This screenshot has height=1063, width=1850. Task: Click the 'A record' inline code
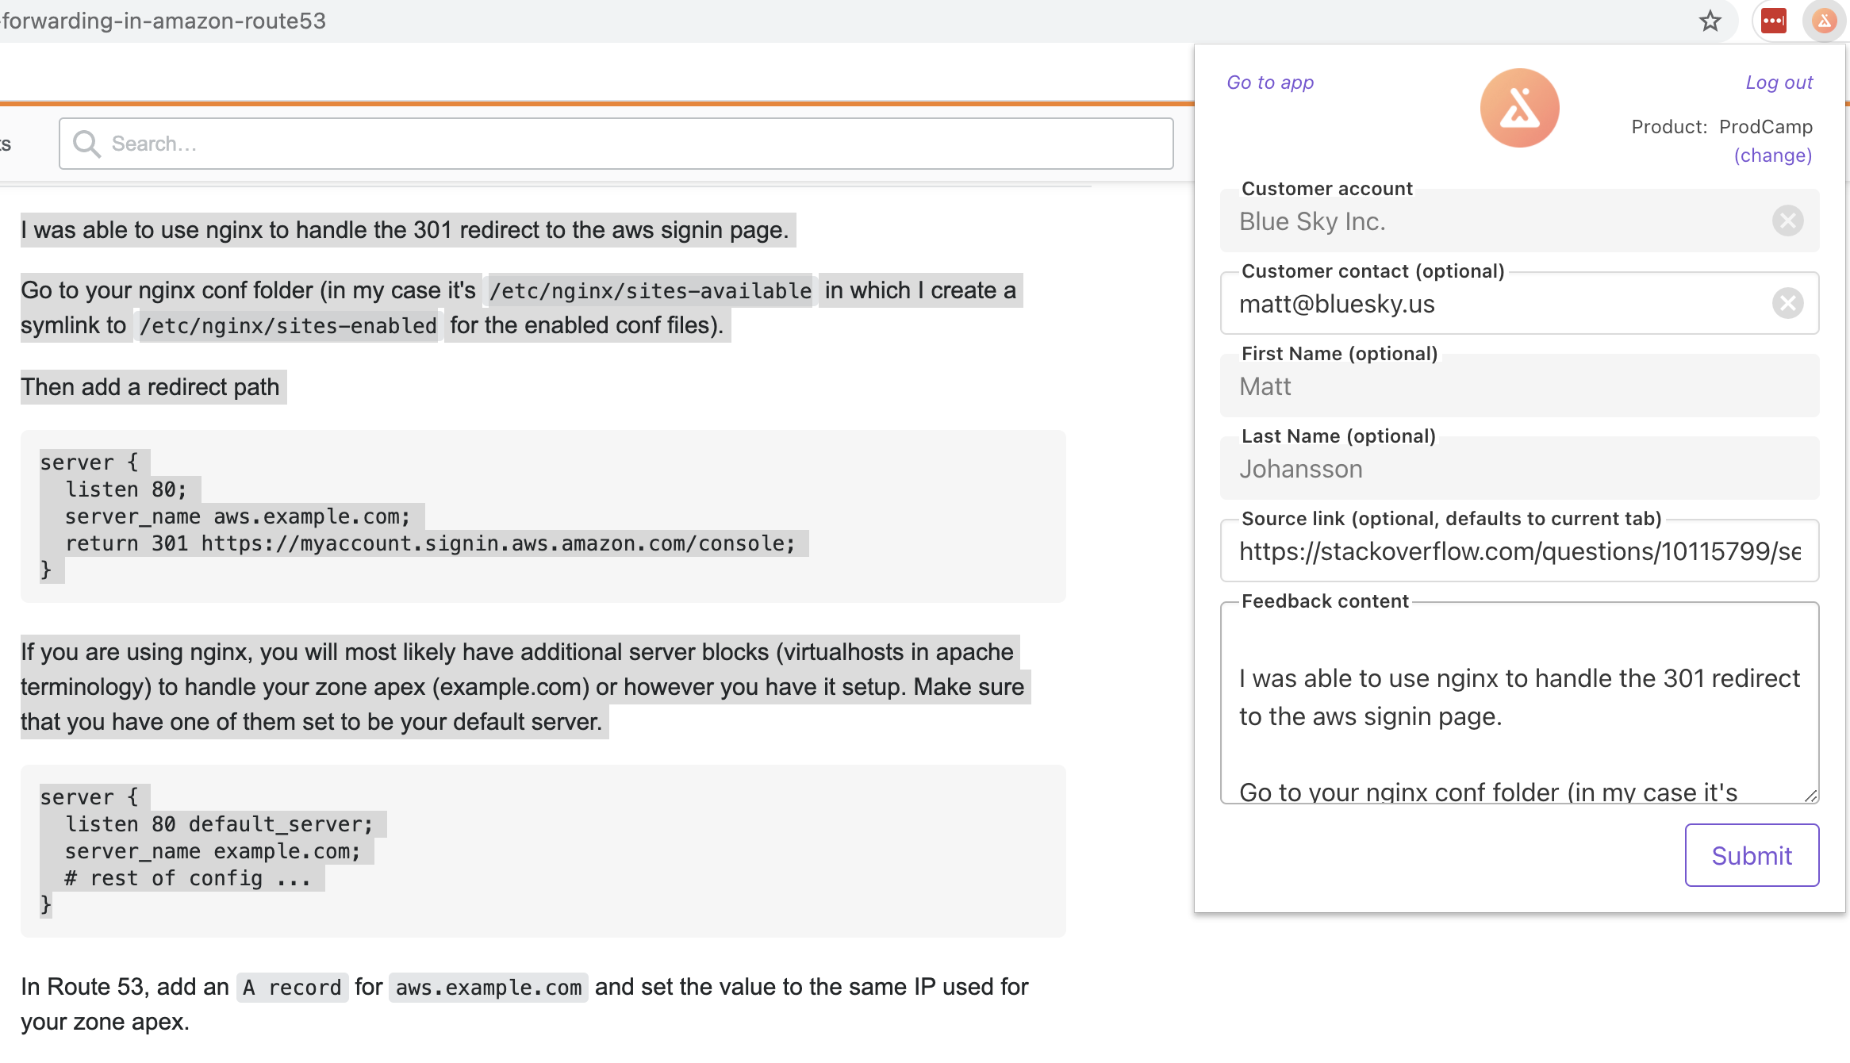(x=292, y=988)
